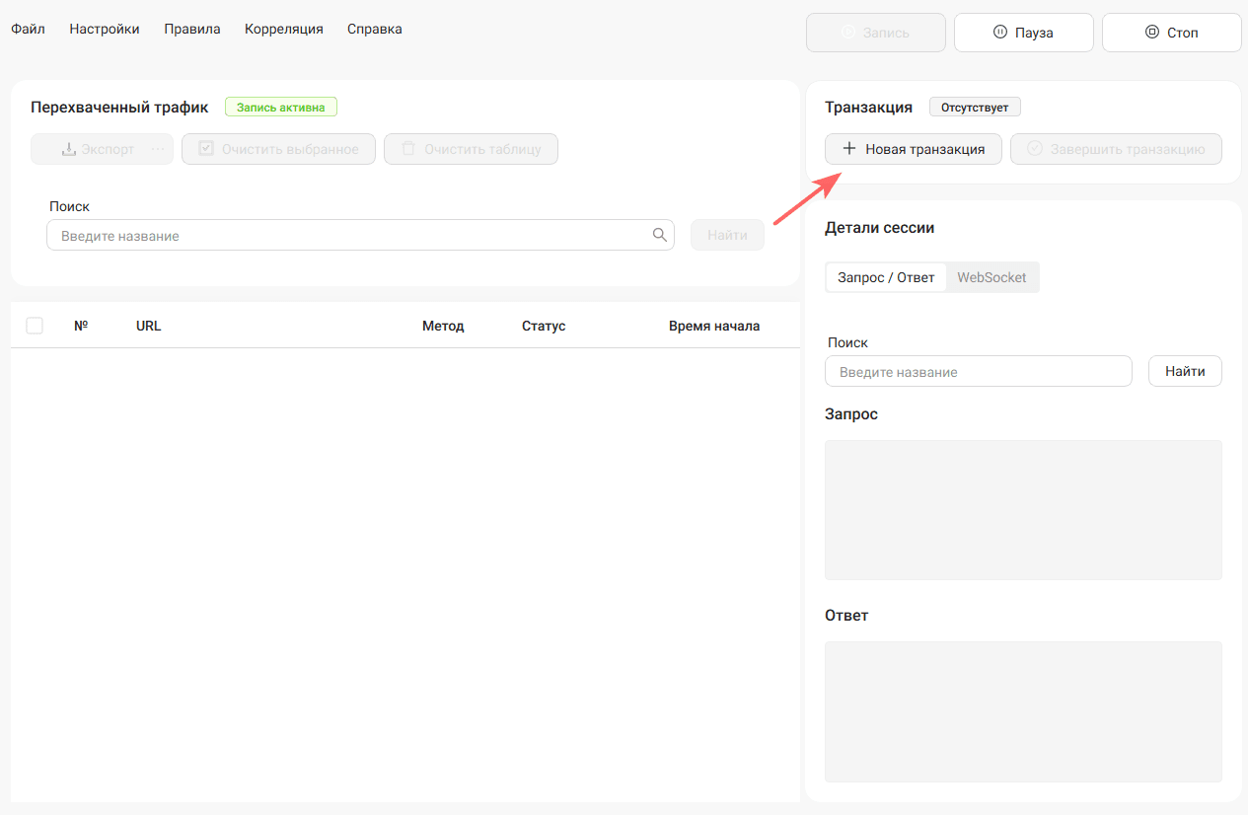Open the Справка menu
Viewport: 1248px width, 815px height.
click(375, 29)
